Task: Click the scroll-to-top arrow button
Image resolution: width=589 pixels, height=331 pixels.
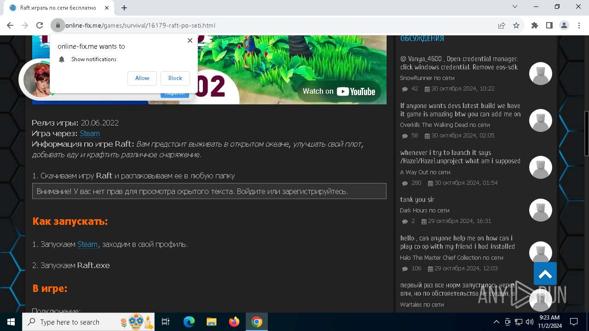Action: coord(545,274)
